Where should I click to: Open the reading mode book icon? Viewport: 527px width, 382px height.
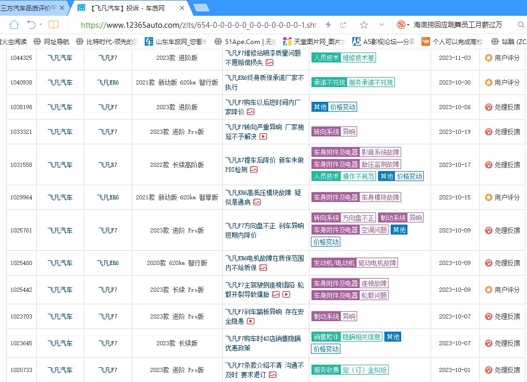click(x=53, y=25)
